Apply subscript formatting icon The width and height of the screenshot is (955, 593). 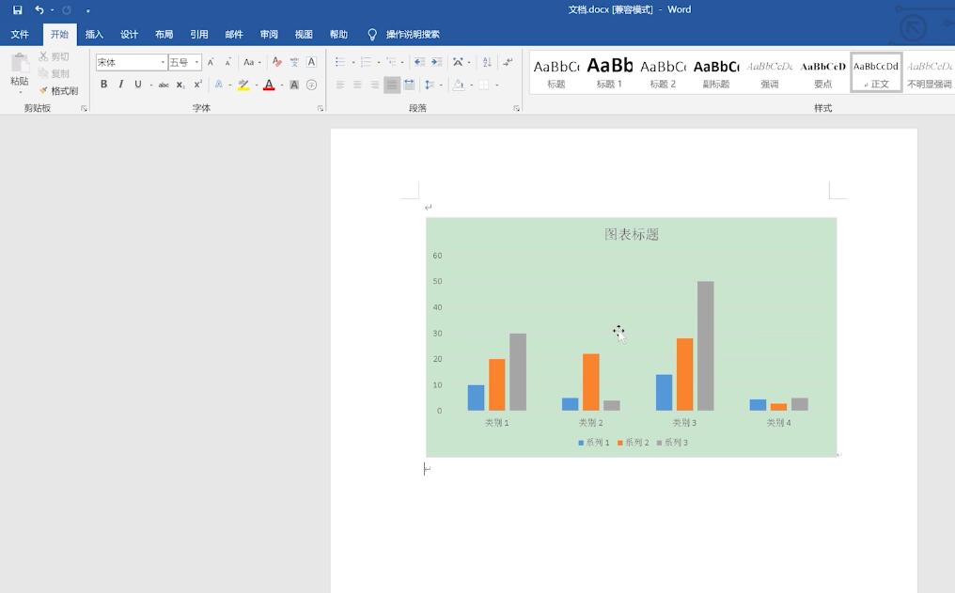click(x=180, y=85)
